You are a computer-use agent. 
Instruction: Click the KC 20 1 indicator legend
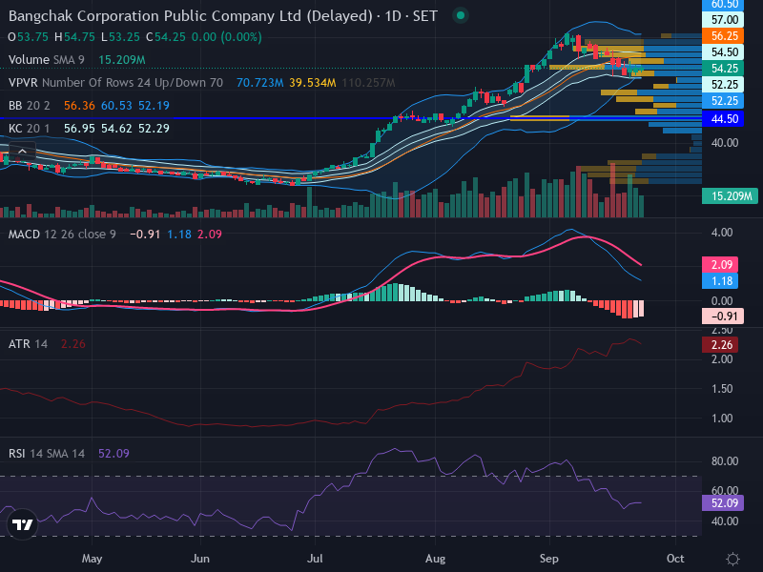point(30,129)
